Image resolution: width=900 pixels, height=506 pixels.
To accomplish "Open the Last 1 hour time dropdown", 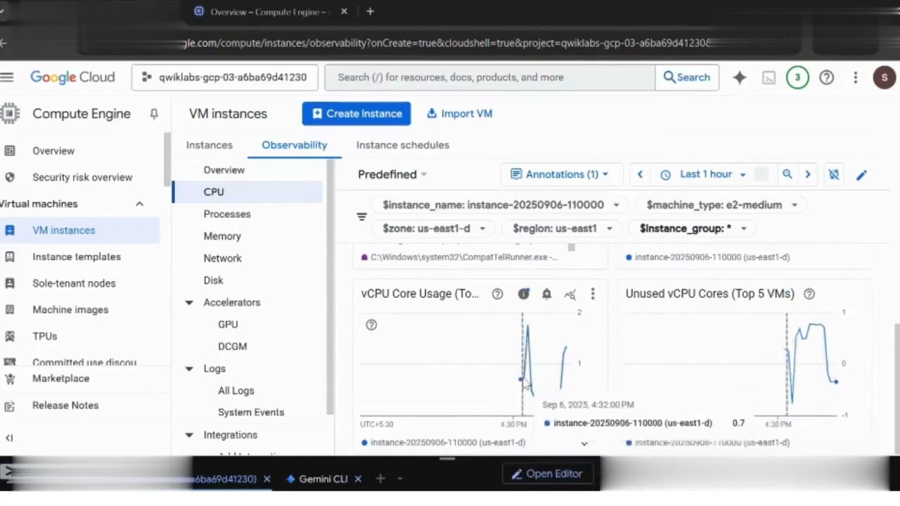I will (x=705, y=174).
